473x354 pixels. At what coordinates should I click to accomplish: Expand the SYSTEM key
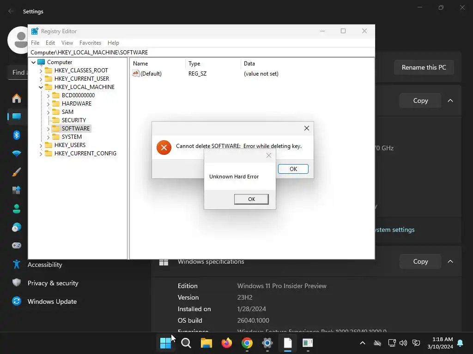tap(48, 137)
